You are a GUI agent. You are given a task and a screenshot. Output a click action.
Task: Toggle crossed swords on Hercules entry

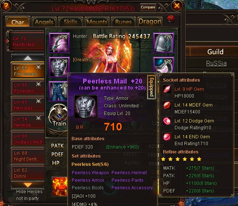click(x=39, y=101)
